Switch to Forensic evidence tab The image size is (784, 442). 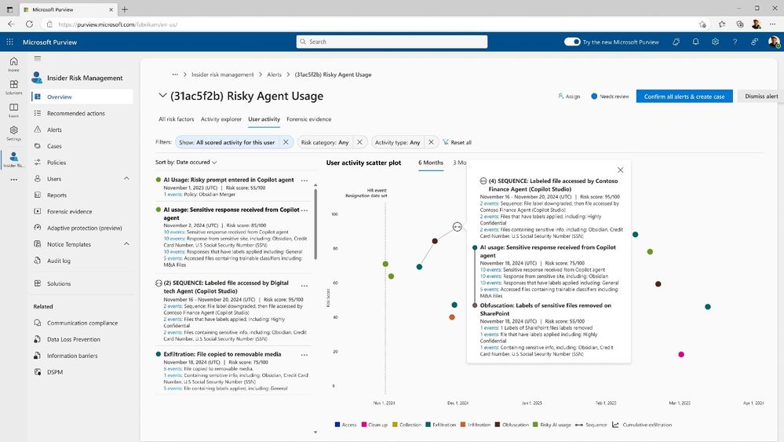[308, 119]
